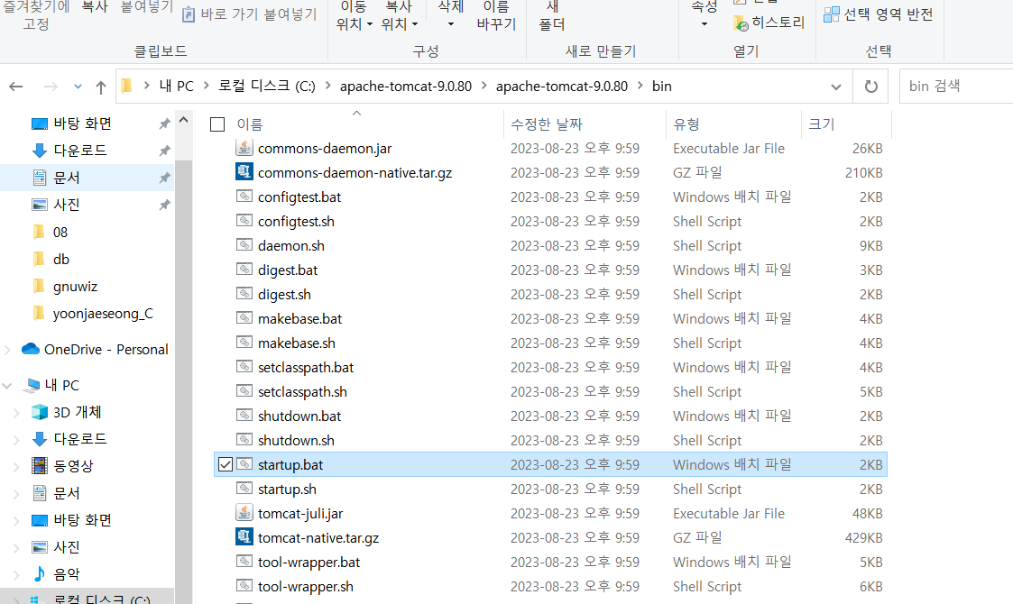Open 바탕 화면 in quick access
1013x604 pixels.
(83, 124)
